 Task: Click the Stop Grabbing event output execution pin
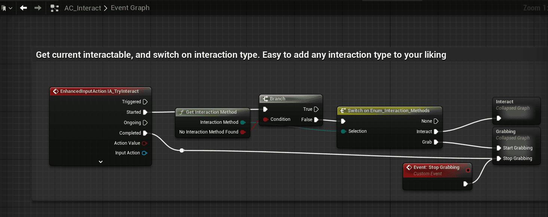[x=465, y=184]
